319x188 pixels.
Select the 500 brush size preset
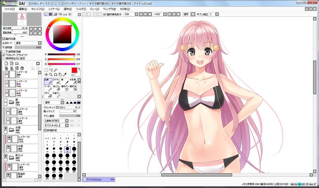point(60,176)
